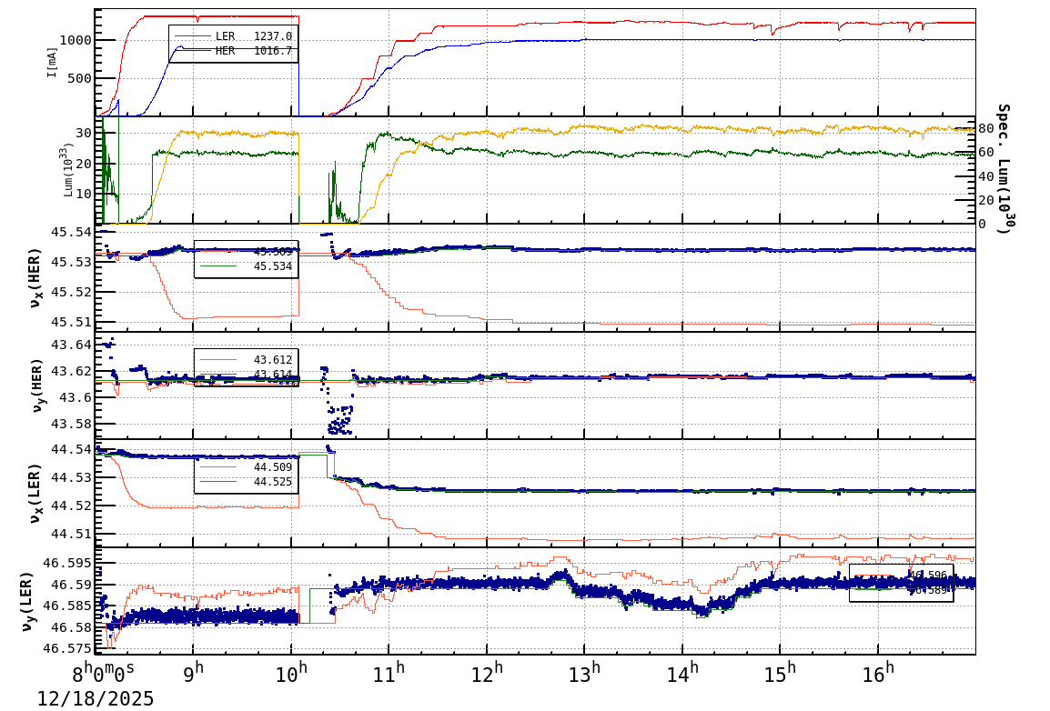Viewport: 1050px width, 711px height.
Task: Click the green marker beside 46.589 value
Action: 873,589
